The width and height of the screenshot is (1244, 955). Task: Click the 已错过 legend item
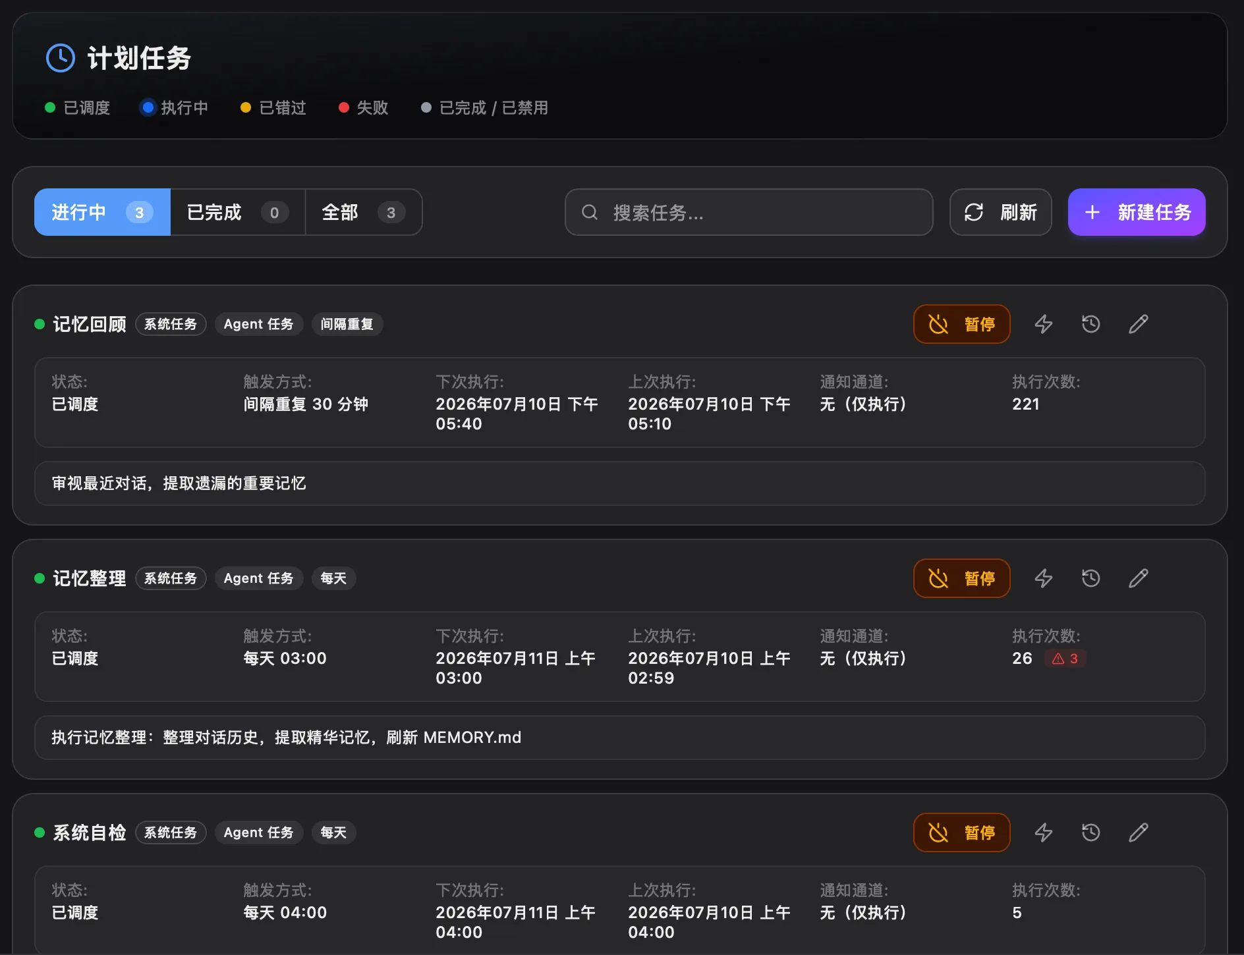[273, 107]
